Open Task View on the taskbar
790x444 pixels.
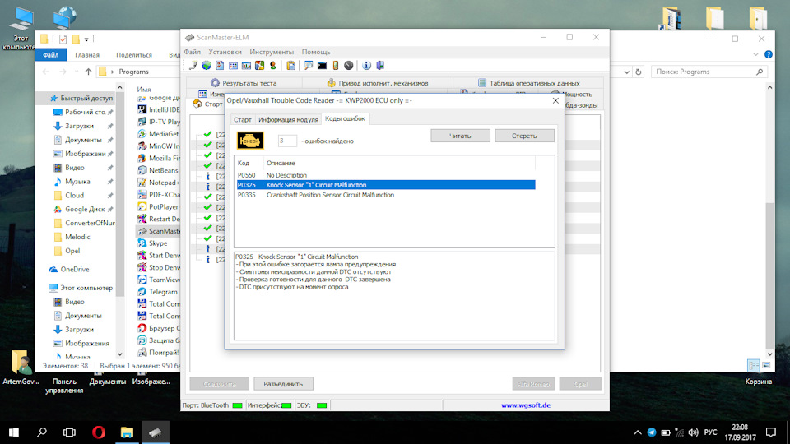coord(69,432)
